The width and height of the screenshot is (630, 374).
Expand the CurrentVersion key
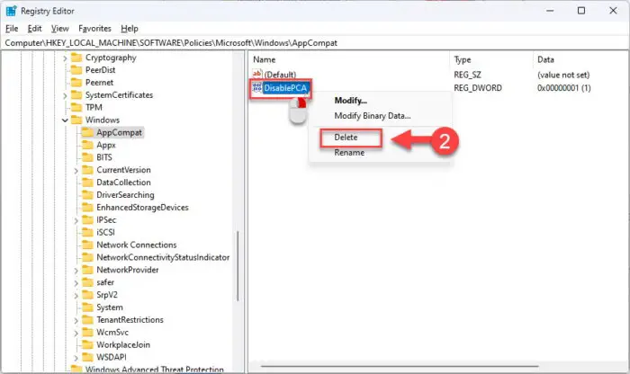pos(76,171)
